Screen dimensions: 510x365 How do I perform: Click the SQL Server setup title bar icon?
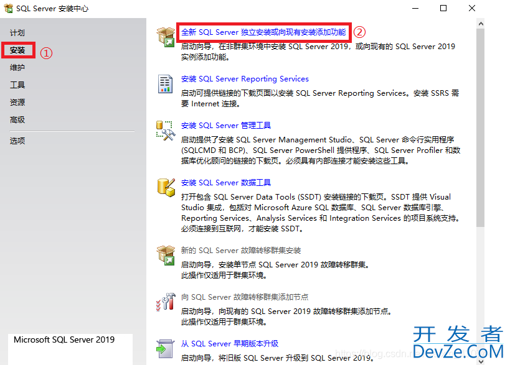tap(9, 8)
